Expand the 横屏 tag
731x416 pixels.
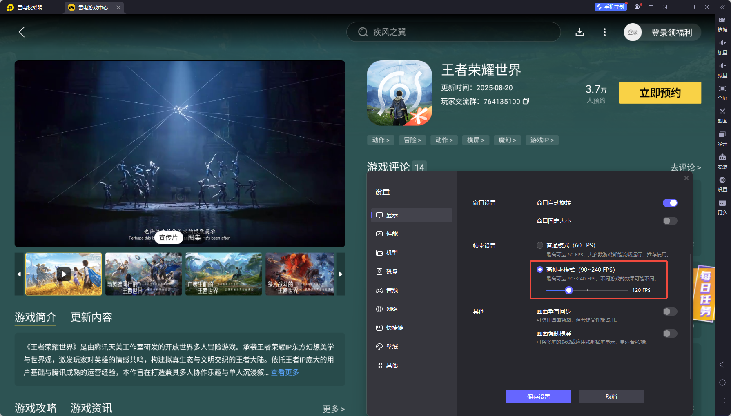click(x=476, y=140)
